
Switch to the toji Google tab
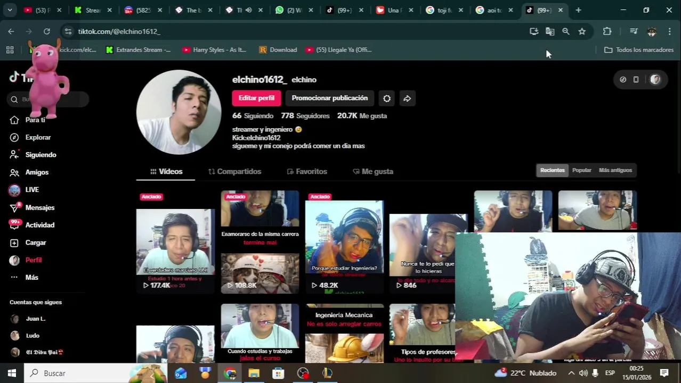tap(444, 10)
